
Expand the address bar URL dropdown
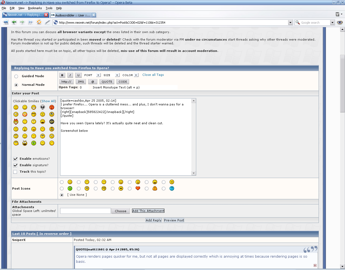coord(290,23)
